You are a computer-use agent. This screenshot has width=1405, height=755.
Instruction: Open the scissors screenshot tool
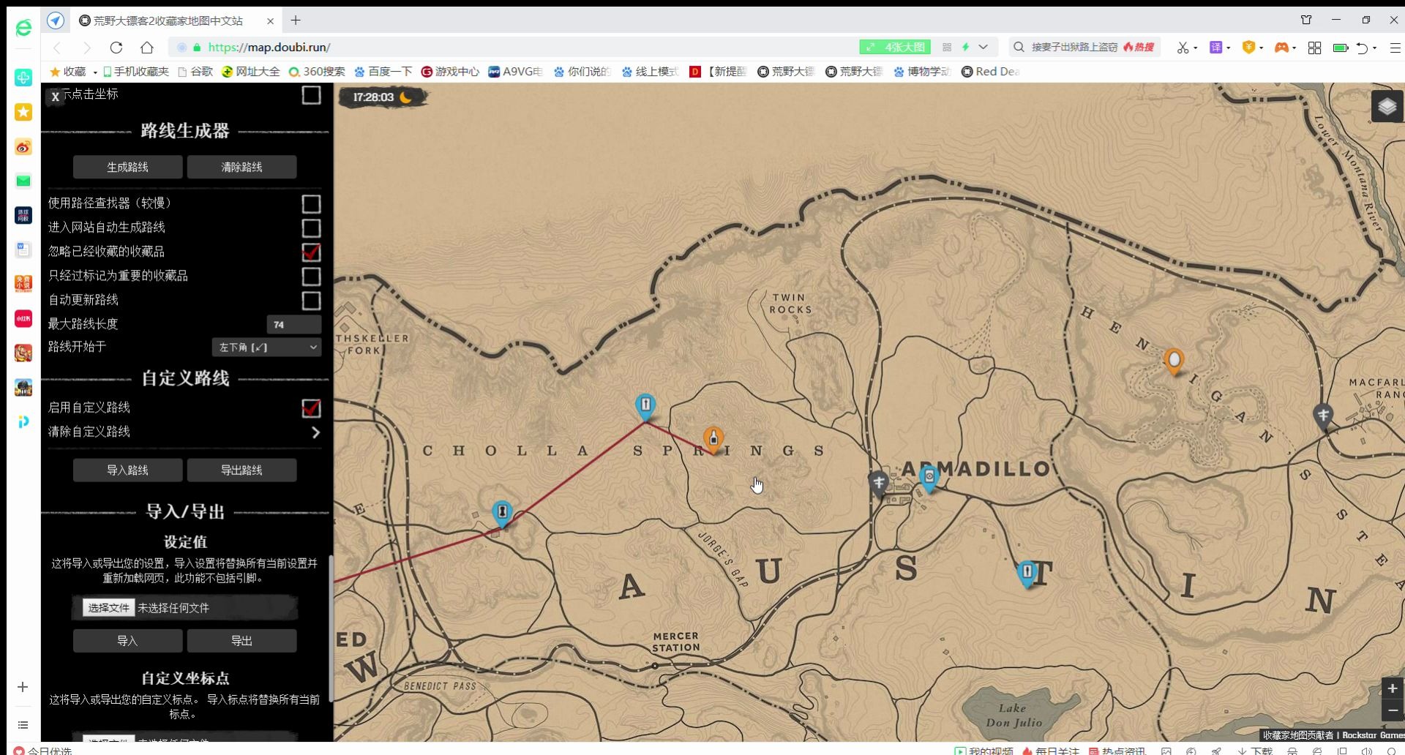pos(1183,48)
